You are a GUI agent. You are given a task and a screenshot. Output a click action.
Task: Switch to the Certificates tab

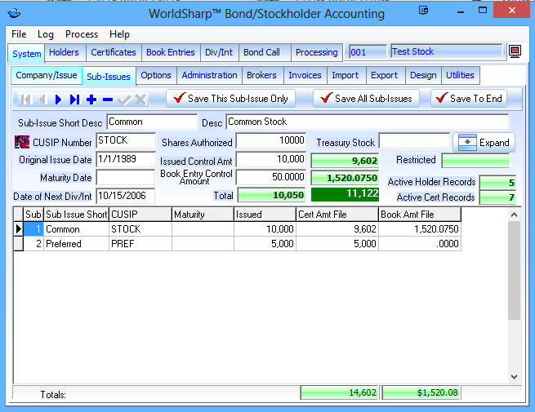(113, 52)
